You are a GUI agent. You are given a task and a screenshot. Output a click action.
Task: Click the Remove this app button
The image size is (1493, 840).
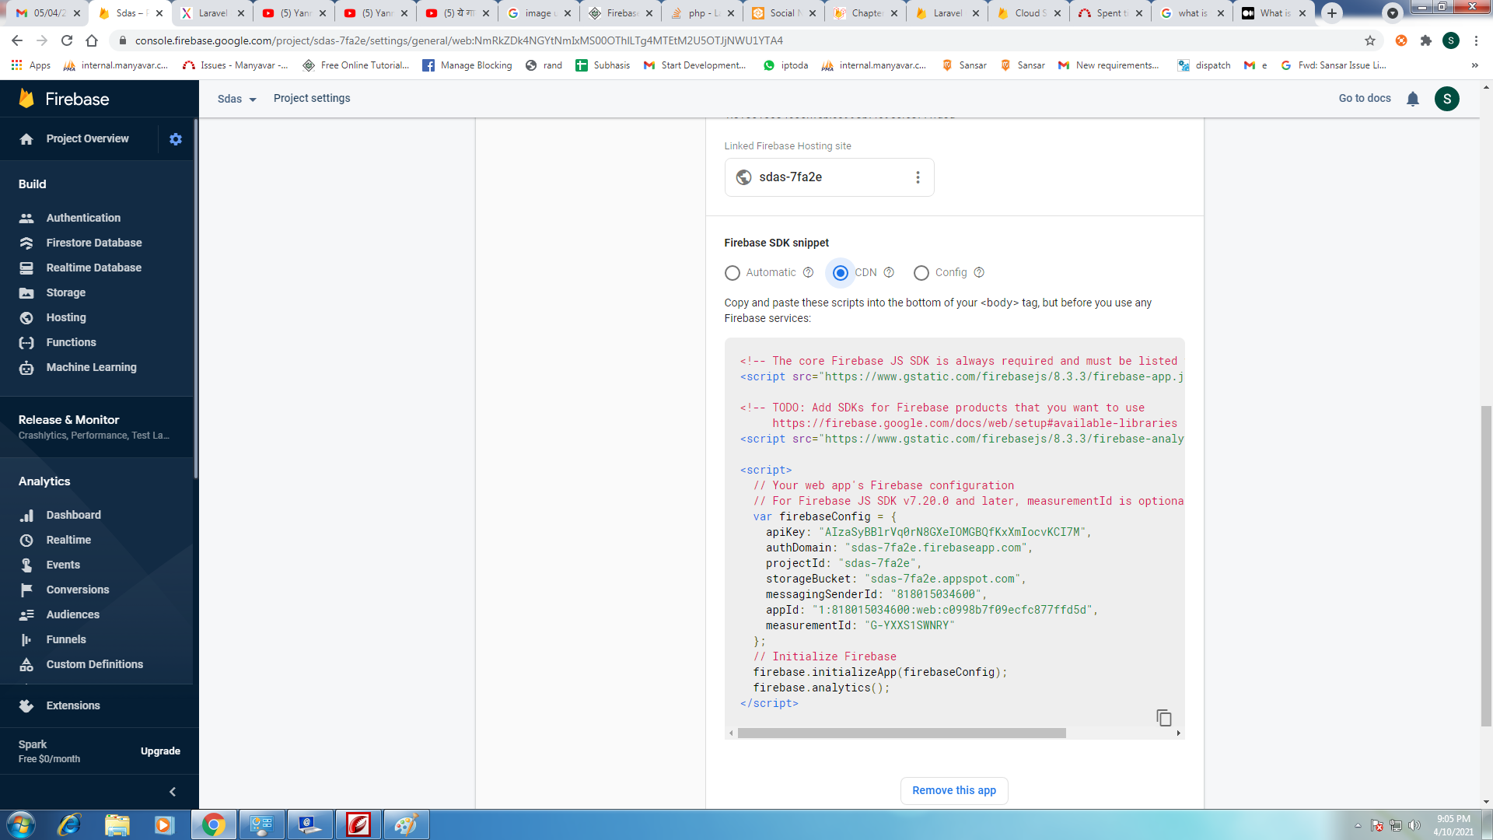955,791
